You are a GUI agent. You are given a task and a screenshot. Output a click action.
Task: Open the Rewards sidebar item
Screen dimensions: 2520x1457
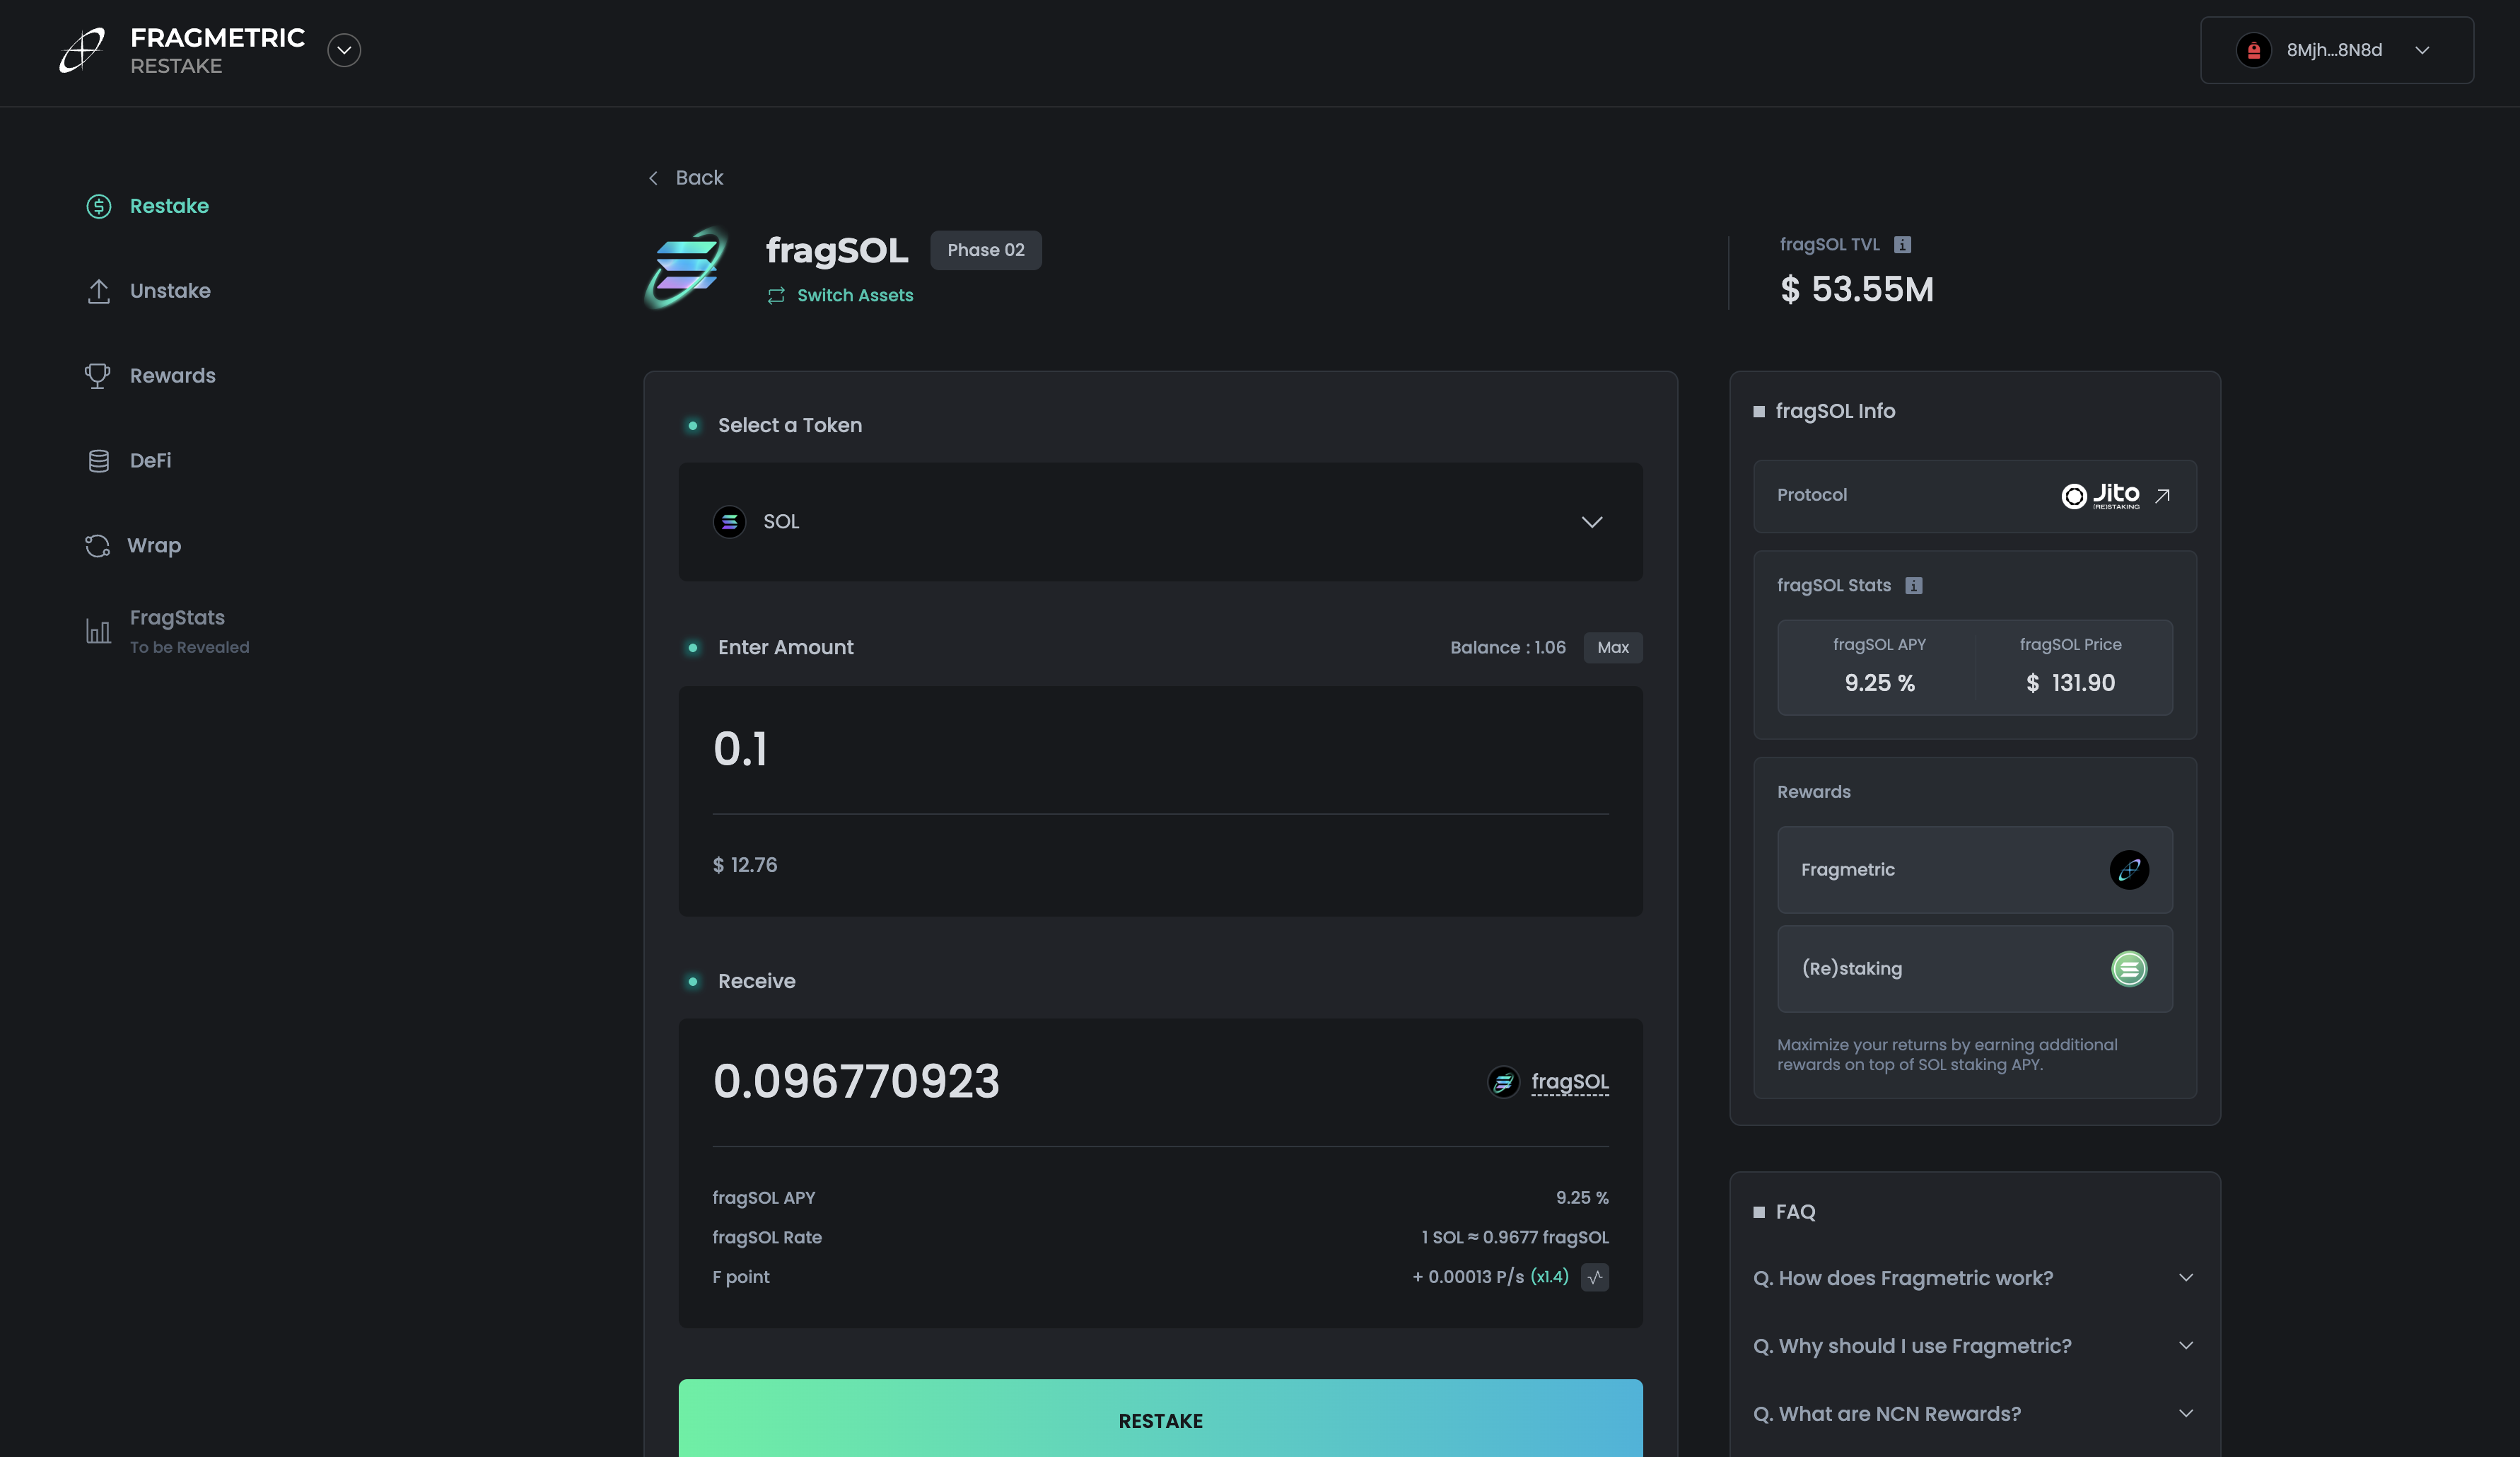pos(172,376)
